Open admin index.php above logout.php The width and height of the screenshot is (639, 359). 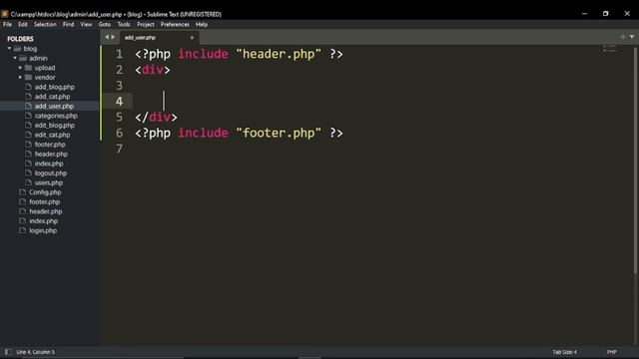(49, 164)
